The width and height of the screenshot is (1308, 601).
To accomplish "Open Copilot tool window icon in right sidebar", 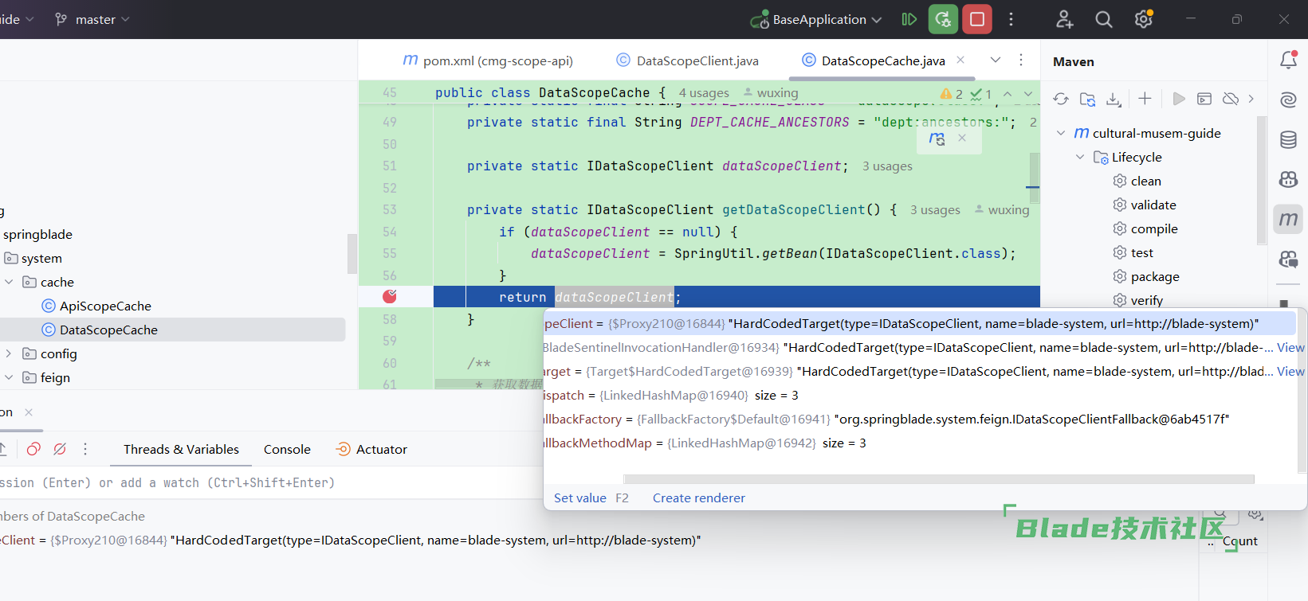I will [1288, 180].
